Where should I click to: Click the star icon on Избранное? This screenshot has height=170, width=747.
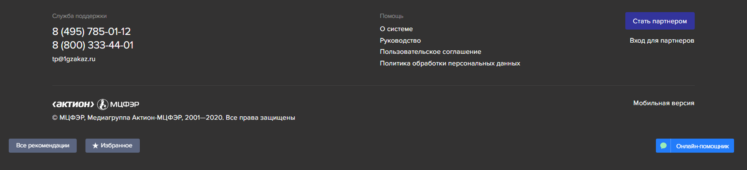point(95,146)
